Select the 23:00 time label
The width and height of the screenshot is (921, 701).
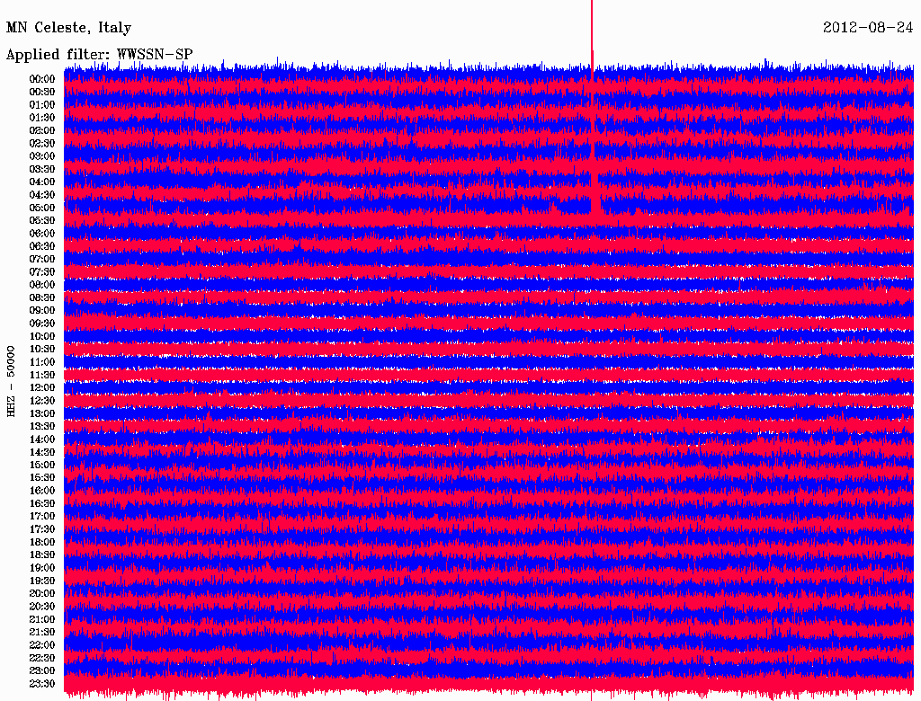(42, 670)
